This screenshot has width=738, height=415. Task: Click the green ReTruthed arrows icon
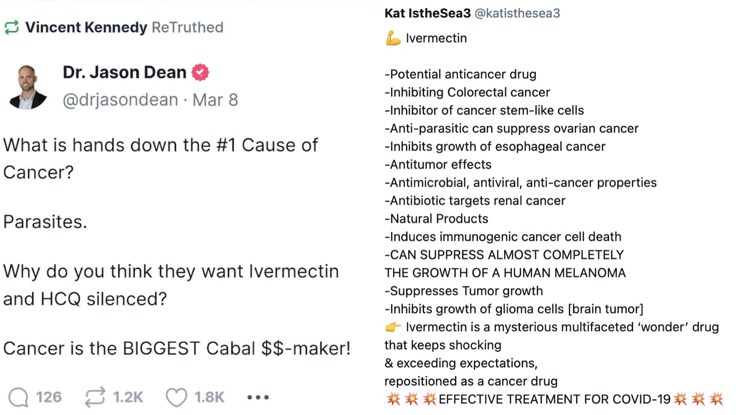12,28
